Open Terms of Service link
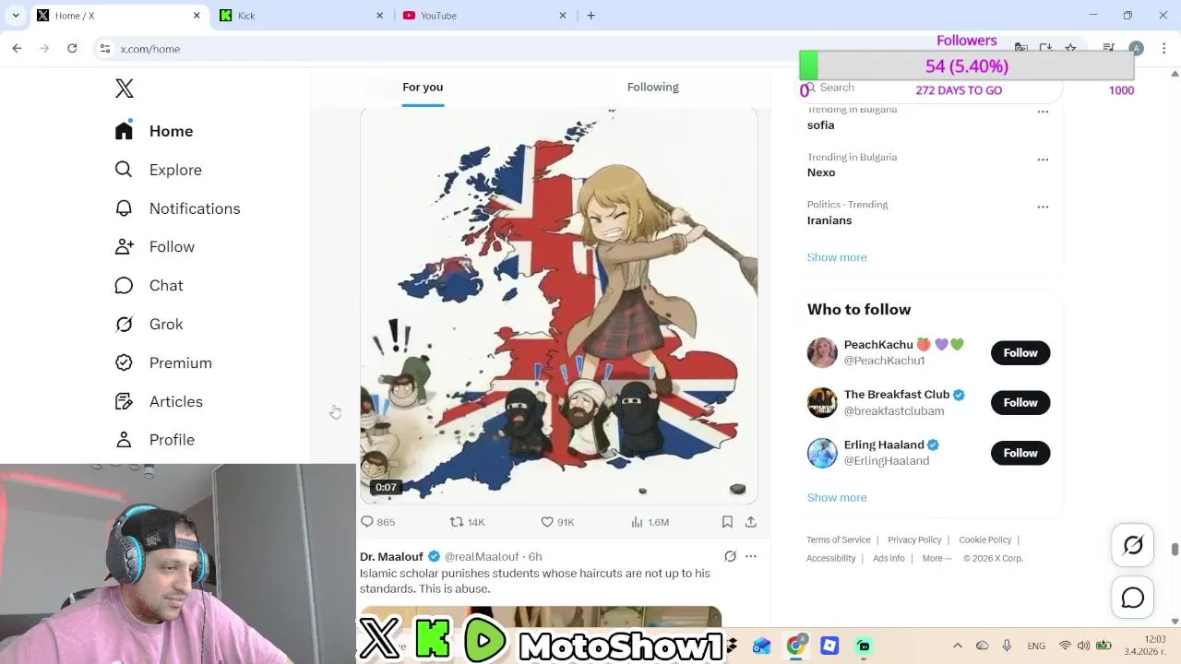Viewport: 1181px width, 664px height. (x=839, y=539)
